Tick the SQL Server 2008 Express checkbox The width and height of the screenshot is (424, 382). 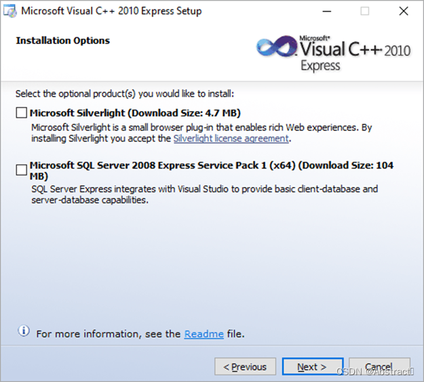(22, 171)
